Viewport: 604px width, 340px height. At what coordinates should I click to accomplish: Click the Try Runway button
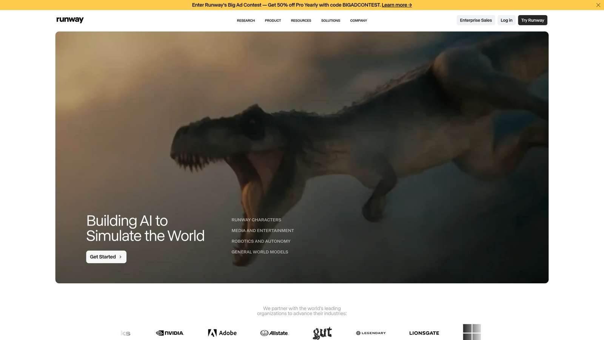click(x=532, y=20)
